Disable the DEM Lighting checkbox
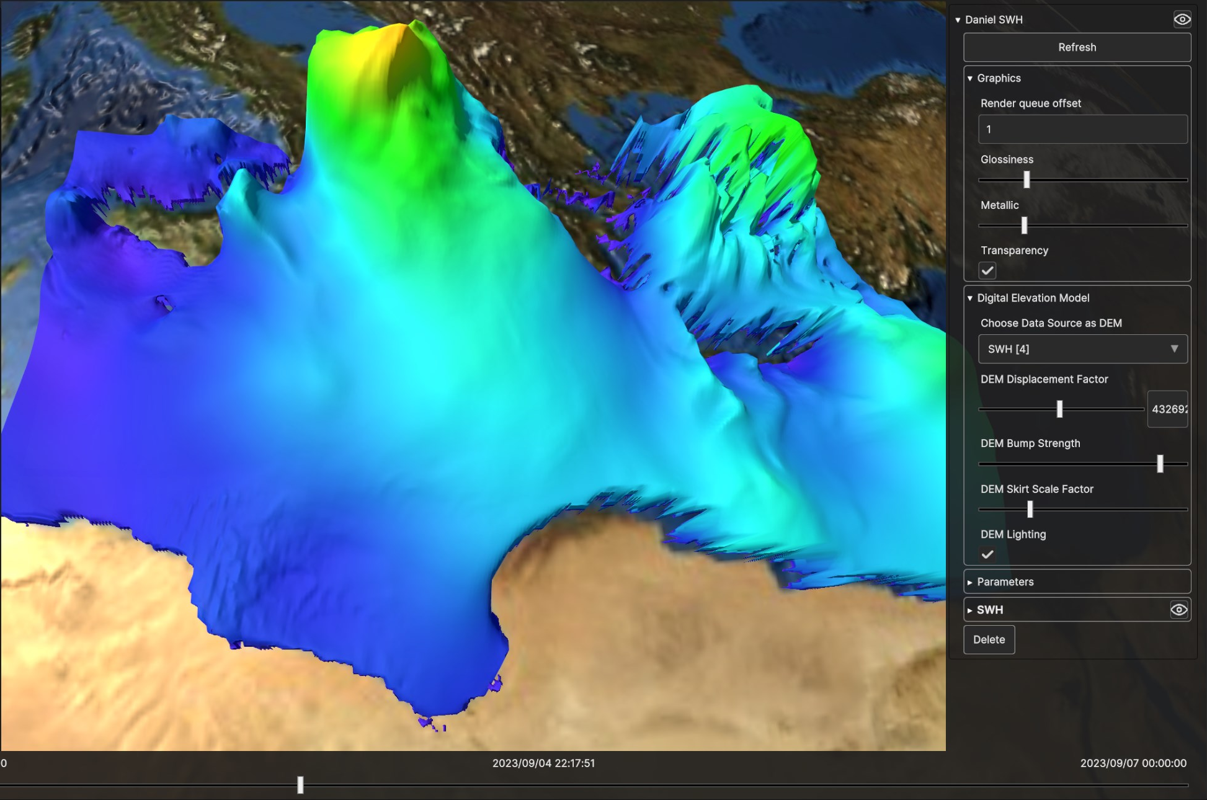Viewport: 1207px width, 800px height. (x=987, y=554)
